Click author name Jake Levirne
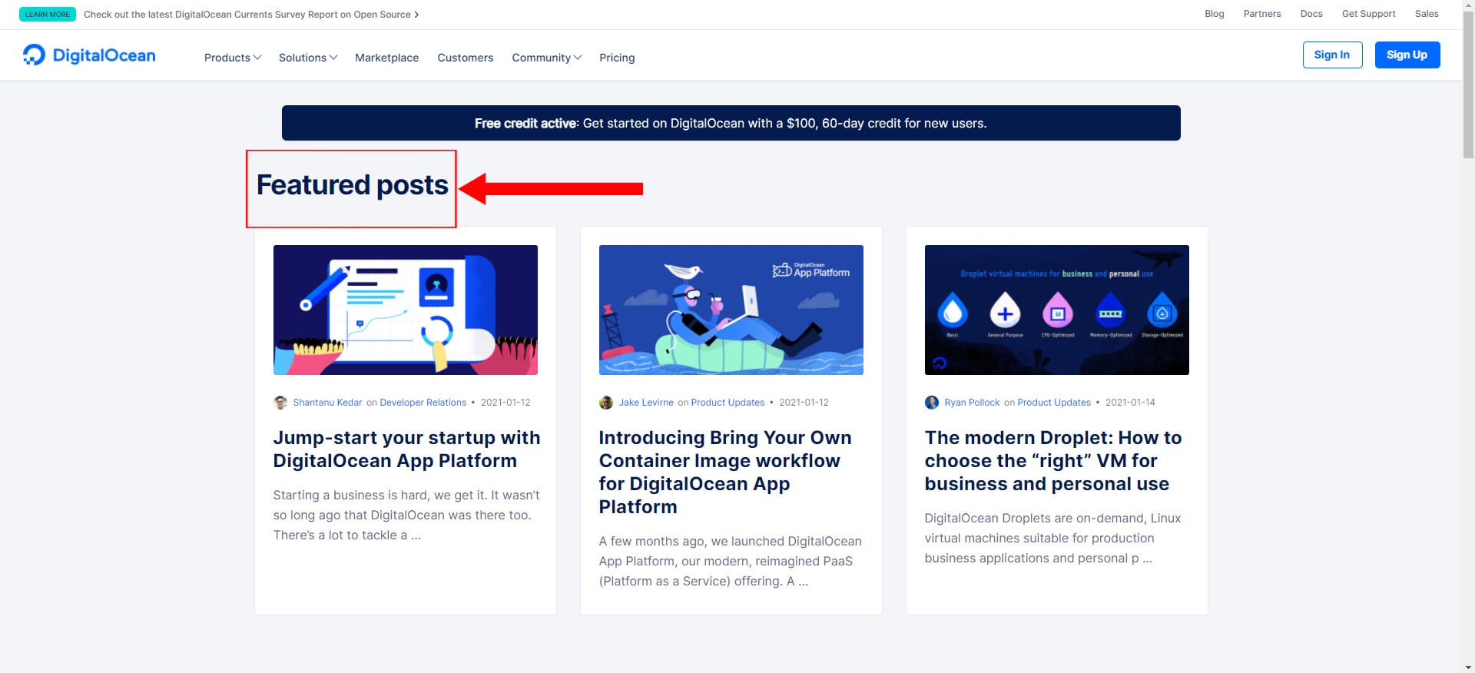Image resolution: width=1475 pixels, height=673 pixels. (646, 403)
